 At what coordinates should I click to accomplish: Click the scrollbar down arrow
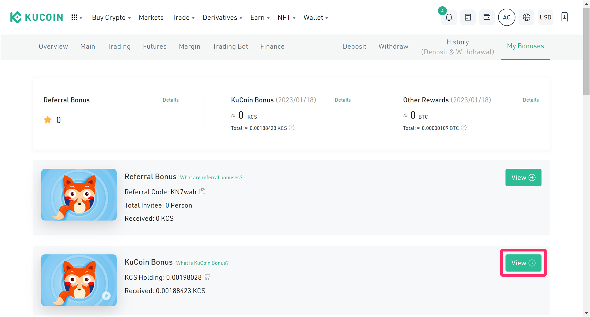coord(586,313)
